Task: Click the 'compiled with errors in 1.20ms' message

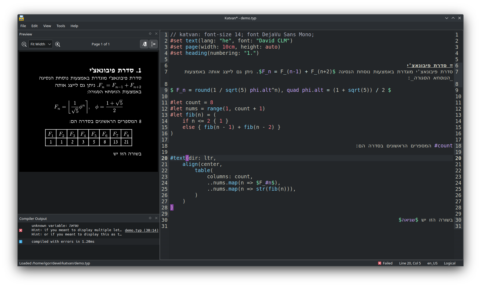Action: click(x=63, y=242)
